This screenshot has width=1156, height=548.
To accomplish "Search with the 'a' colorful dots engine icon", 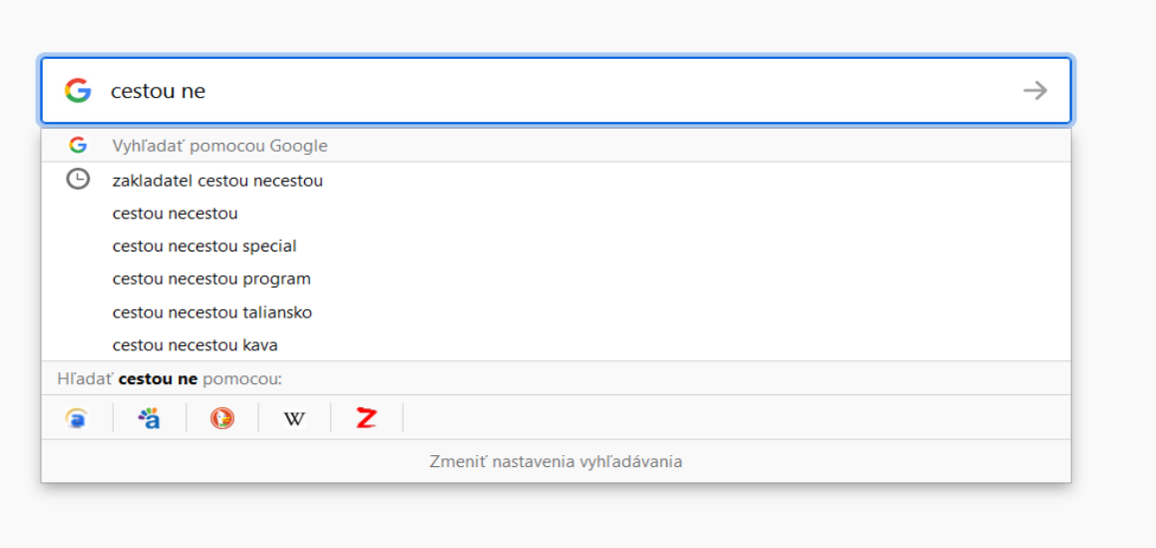I will (x=150, y=418).
